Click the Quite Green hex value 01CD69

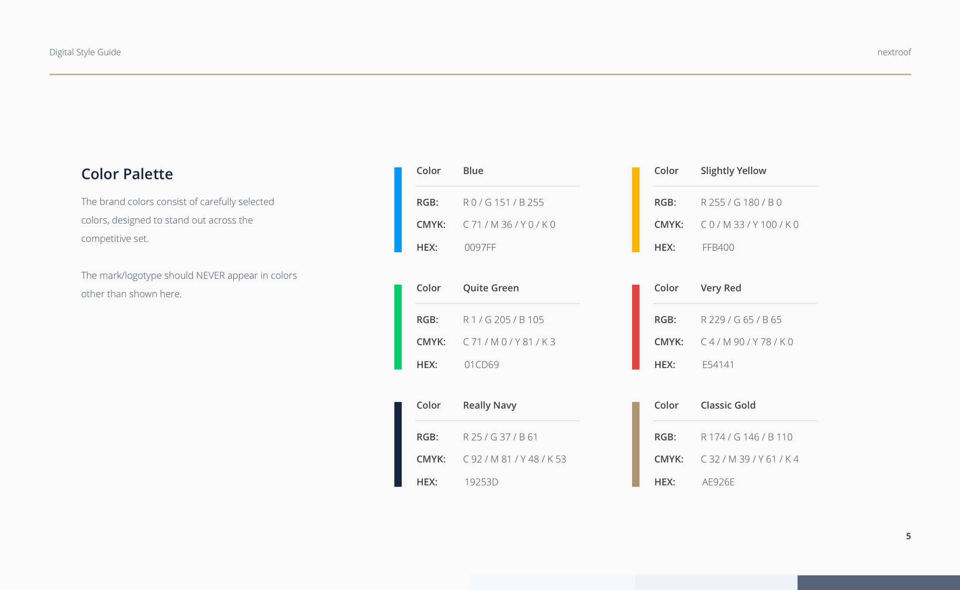pos(481,364)
